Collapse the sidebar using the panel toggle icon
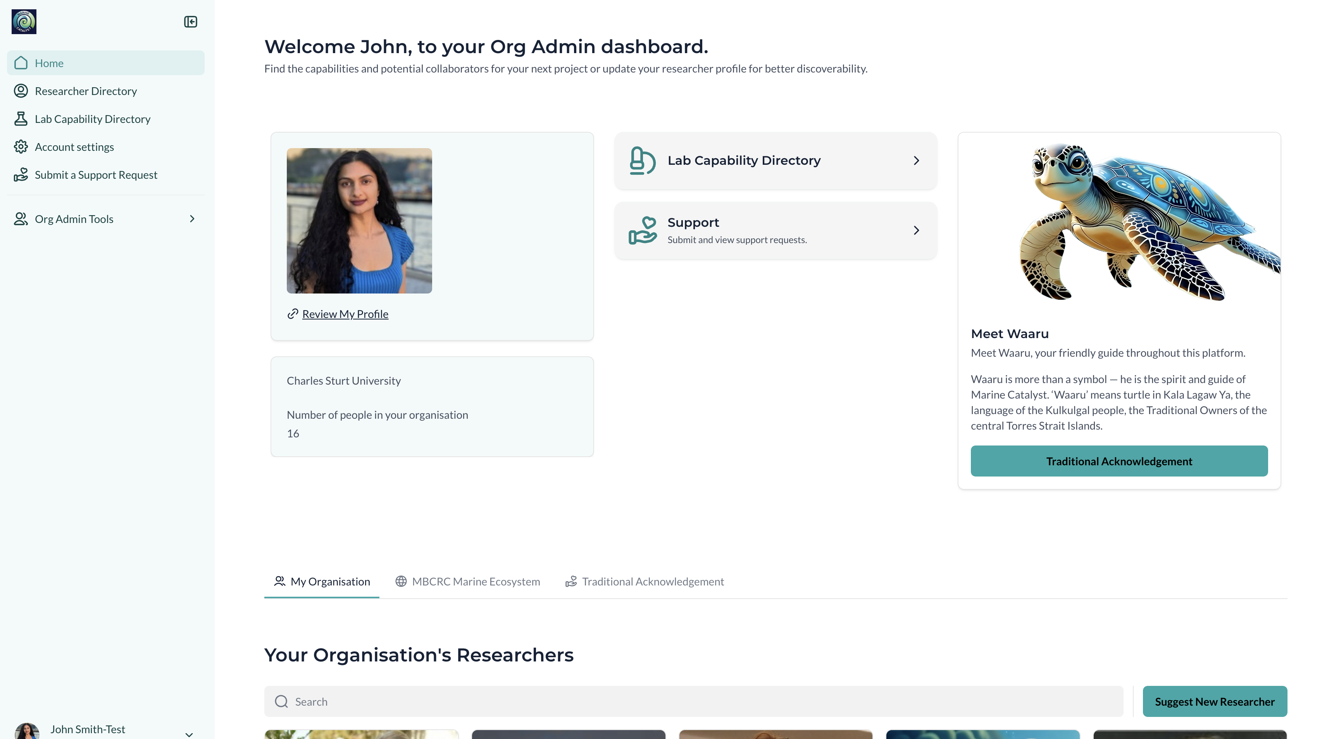This screenshot has height=739, width=1334. (191, 21)
